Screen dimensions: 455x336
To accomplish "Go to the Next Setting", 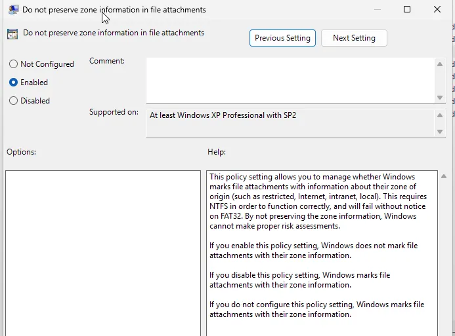I will [354, 38].
